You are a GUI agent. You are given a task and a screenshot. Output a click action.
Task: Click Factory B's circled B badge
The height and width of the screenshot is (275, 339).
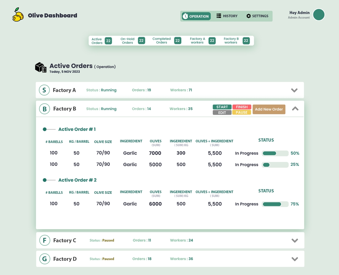click(x=44, y=109)
